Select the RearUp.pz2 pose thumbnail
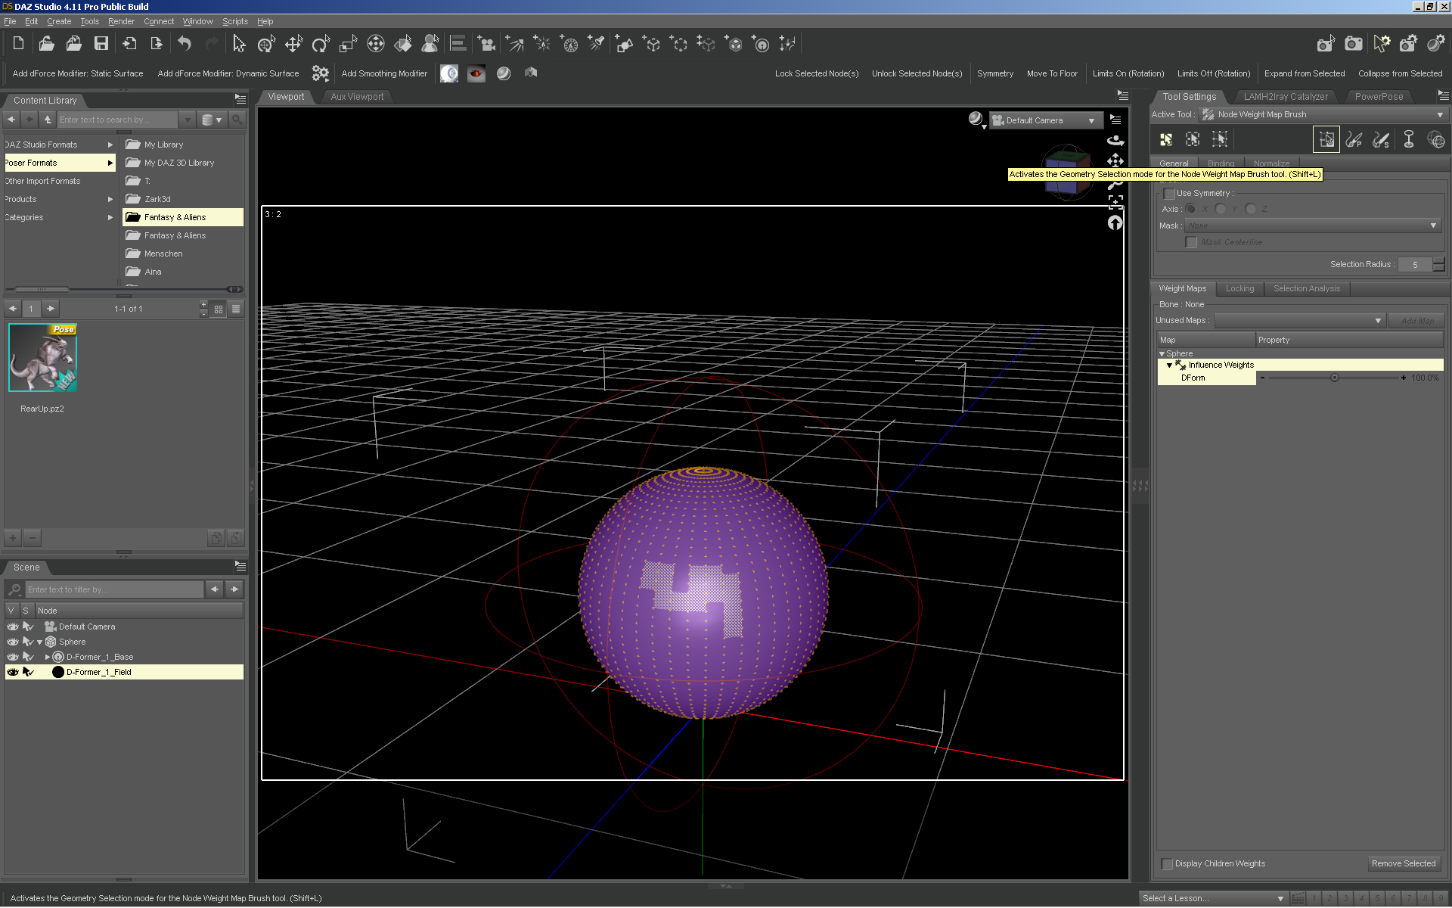 click(x=42, y=358)
